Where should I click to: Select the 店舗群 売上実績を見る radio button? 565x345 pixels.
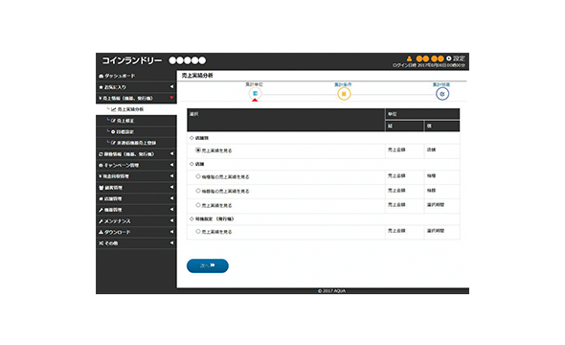(198, 149)
